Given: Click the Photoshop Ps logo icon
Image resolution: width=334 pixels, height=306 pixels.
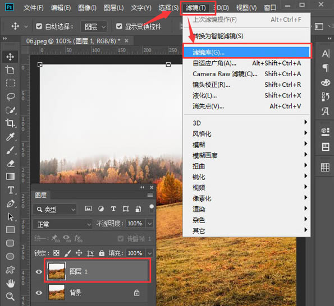Looking at the screenshot, I should [9, 7].
